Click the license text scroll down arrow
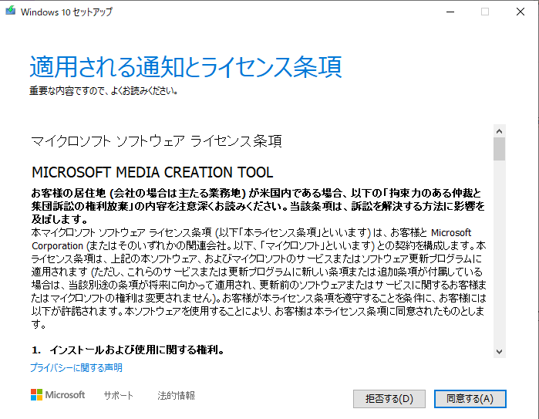The height and width of the screenshot is (419, 539). click(499, 352)
